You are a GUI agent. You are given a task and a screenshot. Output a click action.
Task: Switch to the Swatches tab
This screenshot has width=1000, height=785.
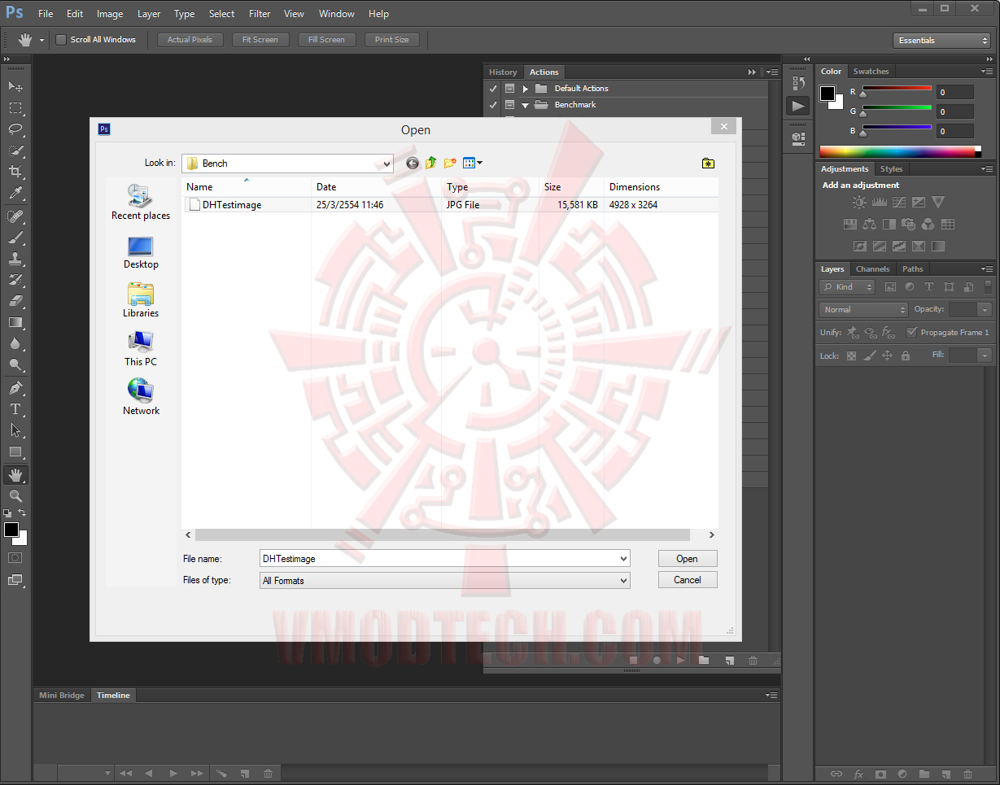[x=871, y=72]
